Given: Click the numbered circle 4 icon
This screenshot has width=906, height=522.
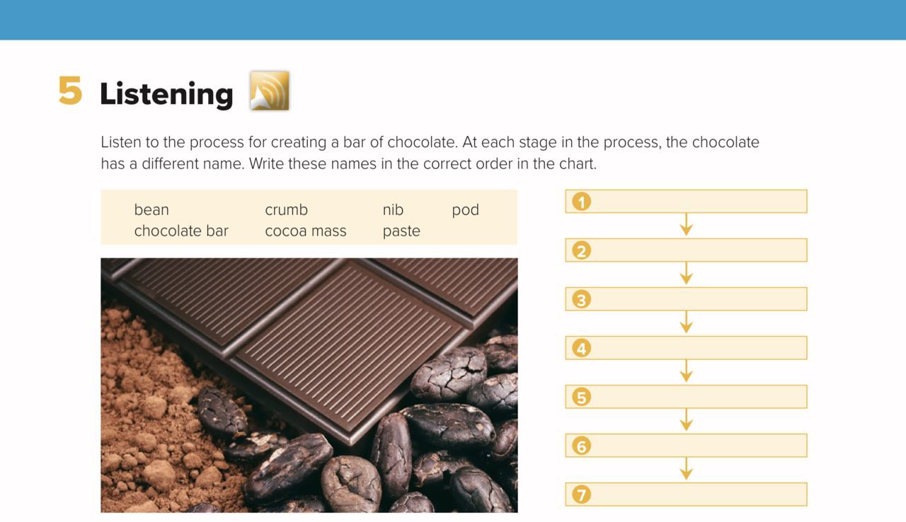Looking at the screenshot, I should point(581,348).
